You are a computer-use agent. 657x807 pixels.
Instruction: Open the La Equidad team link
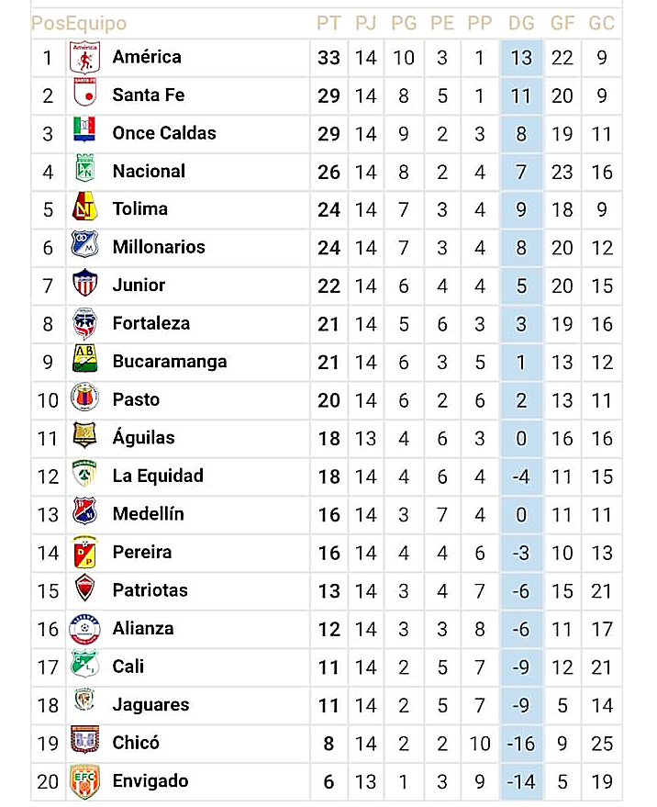[x=157, y=476]
